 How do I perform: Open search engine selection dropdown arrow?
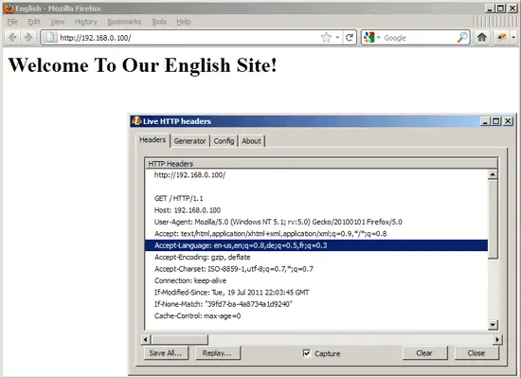[x=379, y=37]
